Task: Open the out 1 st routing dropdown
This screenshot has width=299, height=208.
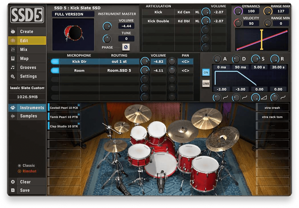Action: coord(119,61)
